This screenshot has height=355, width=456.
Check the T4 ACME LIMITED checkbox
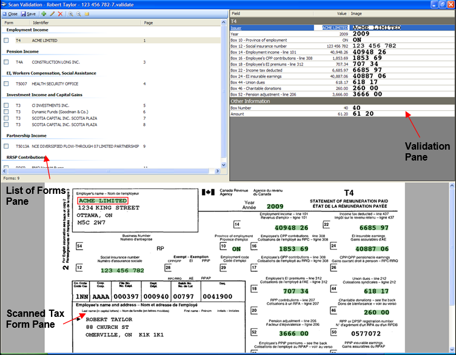pos(6,41)
